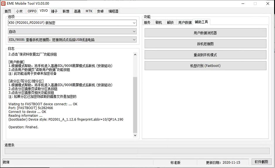The height and width of the screenshot is (168, 275).
Task: Open the 安卓 tab
Action: [100, 11]
